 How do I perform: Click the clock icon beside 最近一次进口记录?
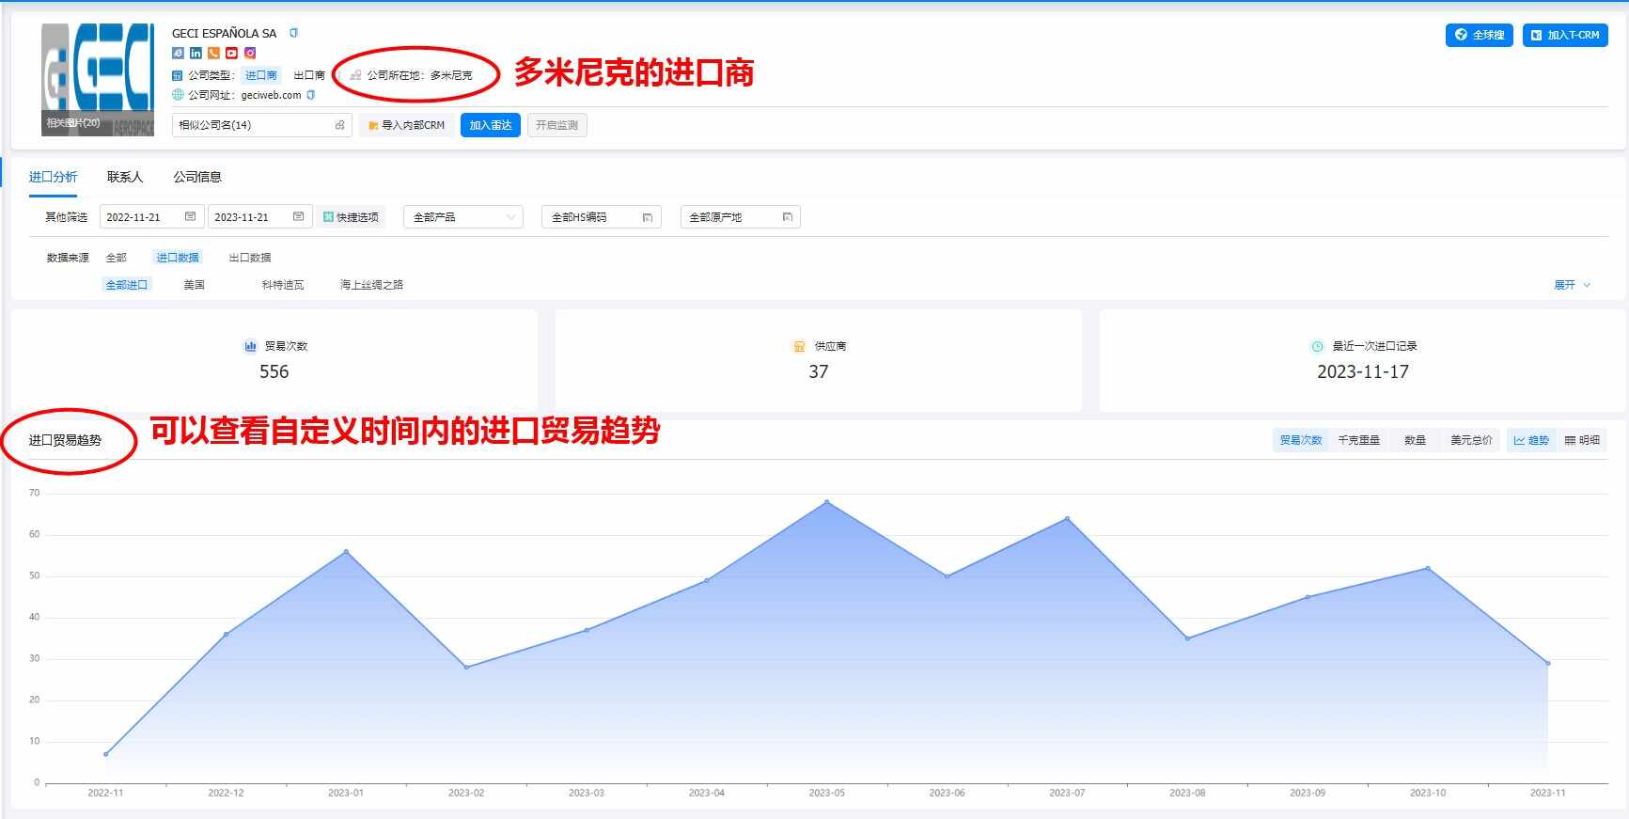click(x=1317, y=346)
